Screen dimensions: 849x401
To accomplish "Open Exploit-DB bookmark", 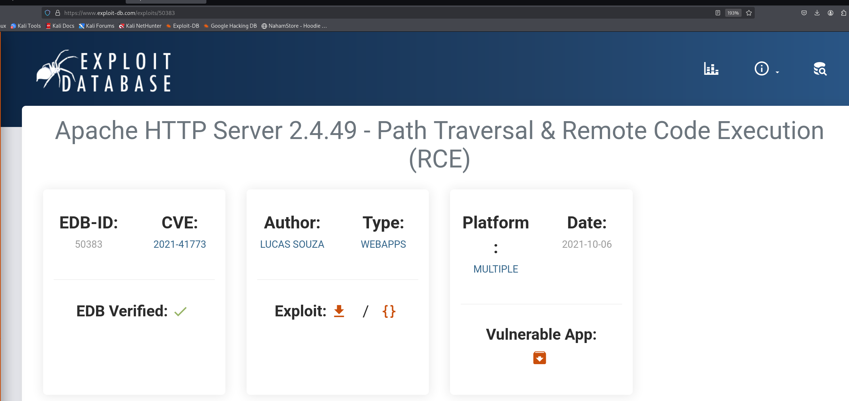I will pyautogui.click(x=182, y=26).
